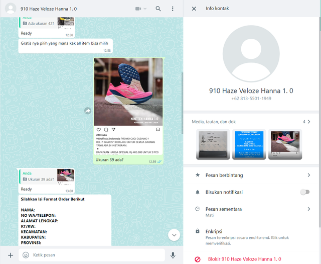Open the contact avatar in chat header

pyautogui.click(x=11, y=9)
